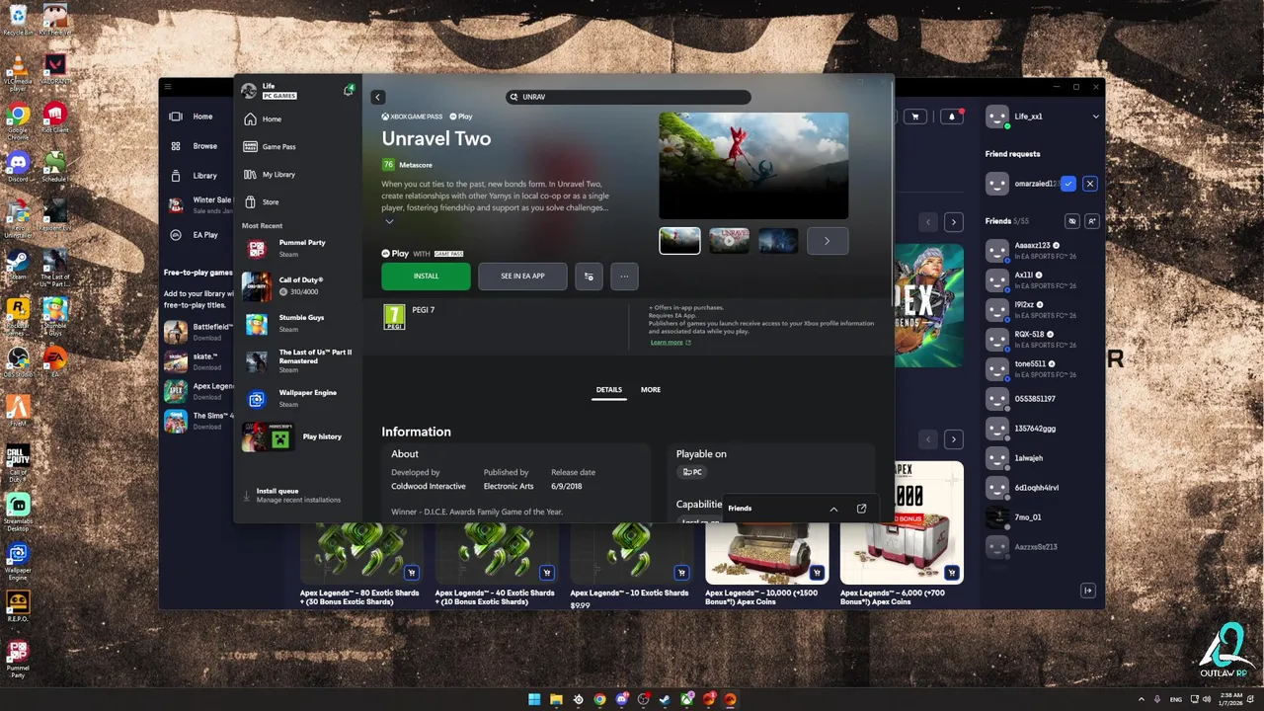
Task: Select friend tone5511
Action: (1042, 369)
